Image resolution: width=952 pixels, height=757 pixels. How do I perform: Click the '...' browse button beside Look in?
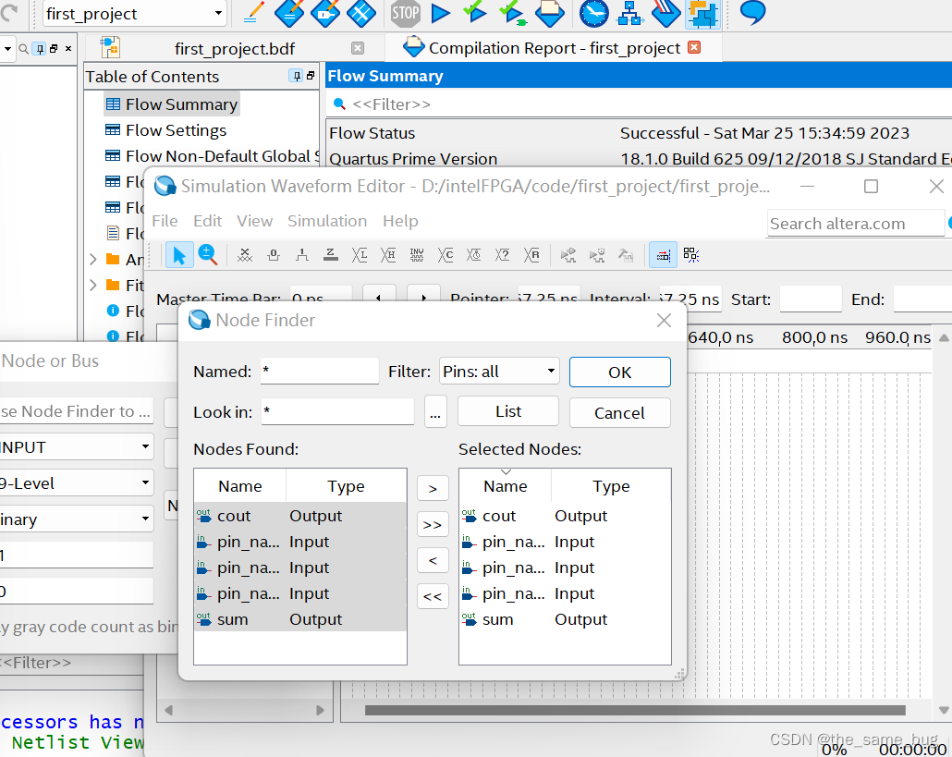435,413
